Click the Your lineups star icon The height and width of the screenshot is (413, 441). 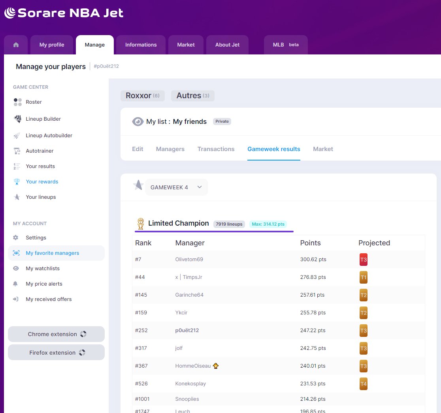coord(17,197)
